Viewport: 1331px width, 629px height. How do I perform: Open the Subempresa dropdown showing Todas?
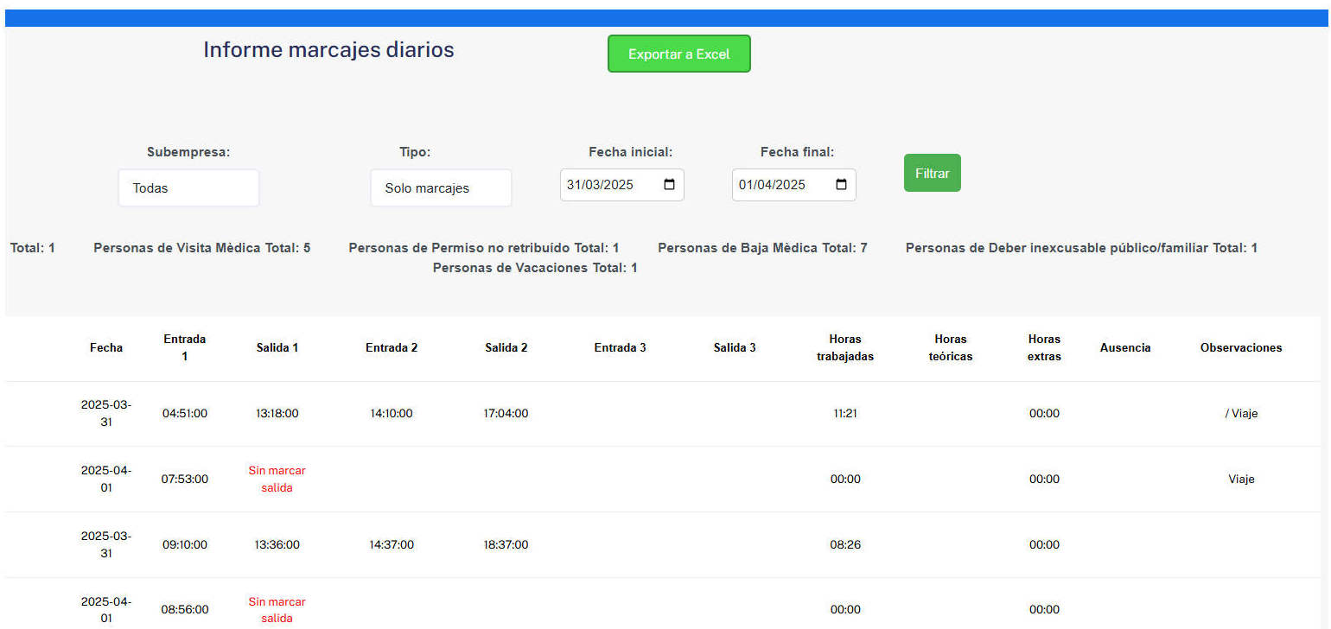tap(188, 187)
